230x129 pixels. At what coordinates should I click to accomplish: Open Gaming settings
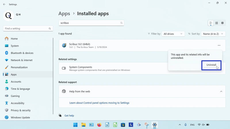click(28, 96)
